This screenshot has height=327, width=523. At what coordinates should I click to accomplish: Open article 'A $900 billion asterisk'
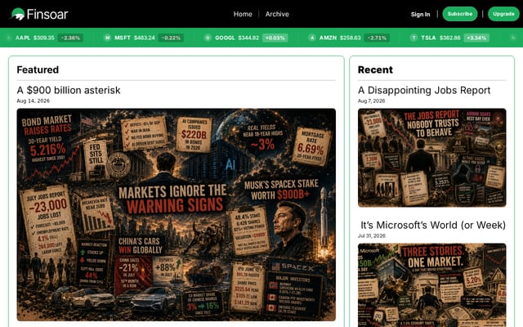click(69, 90)
